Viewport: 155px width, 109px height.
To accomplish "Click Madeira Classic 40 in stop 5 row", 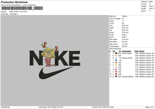I will click(x=146, y=62).
